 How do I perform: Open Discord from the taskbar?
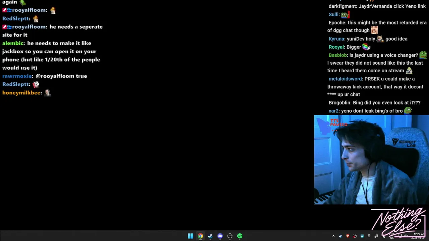click(x=220, y=236)
